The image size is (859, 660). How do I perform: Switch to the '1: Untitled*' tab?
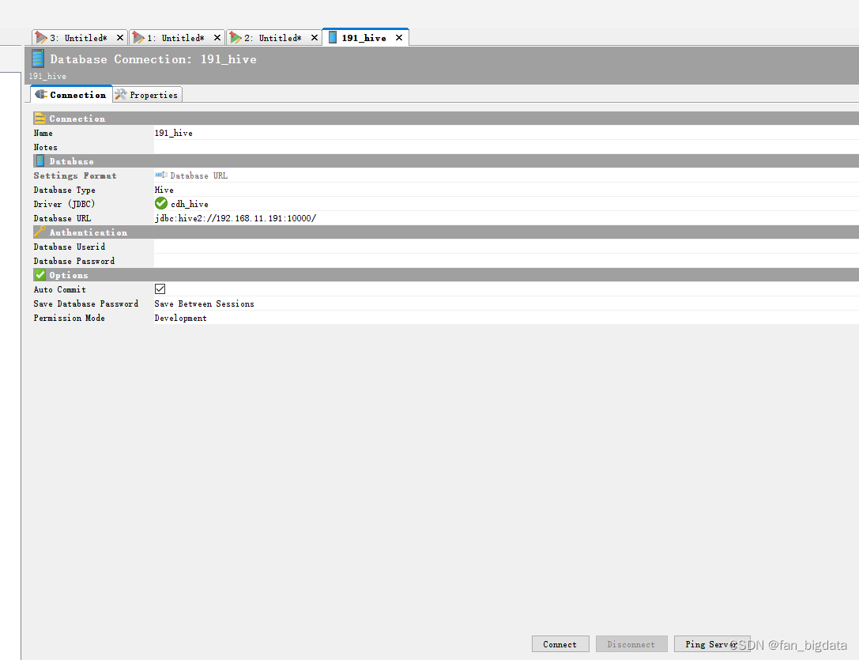click(176, 38)
